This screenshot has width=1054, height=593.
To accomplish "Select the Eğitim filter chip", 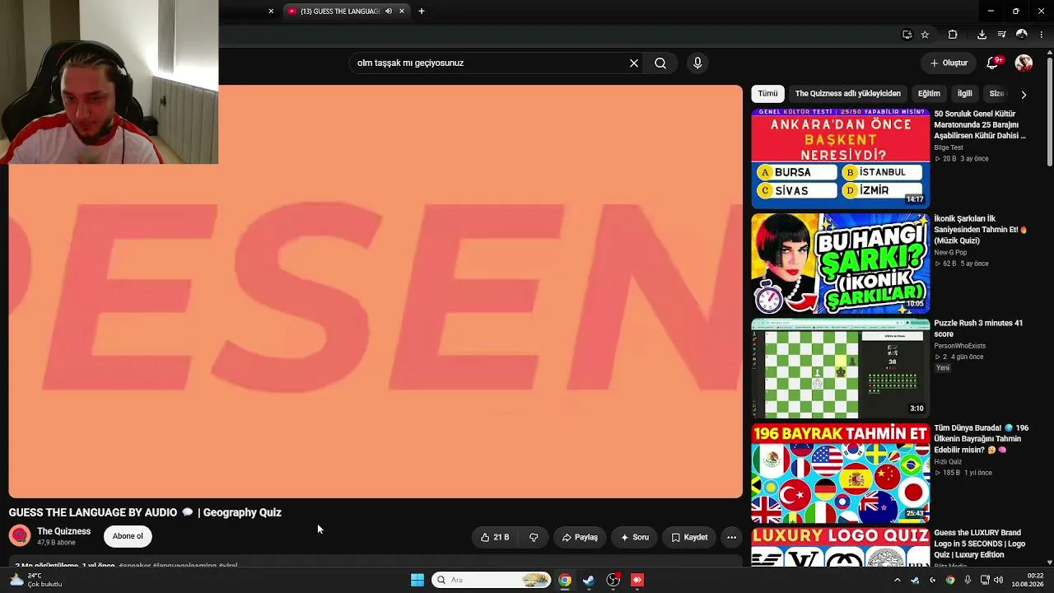I will tap(929, 94).
